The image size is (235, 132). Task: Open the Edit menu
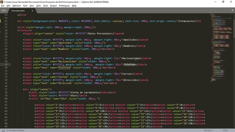(x=8, y=6)
